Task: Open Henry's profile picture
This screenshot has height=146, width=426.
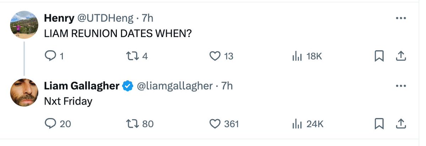Action: coord(24,24)
